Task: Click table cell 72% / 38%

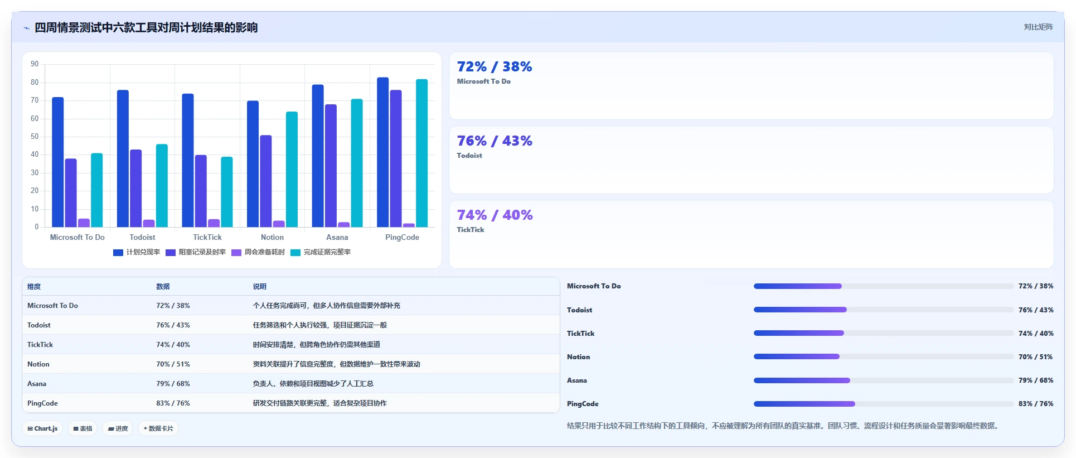Action: pos(173,306)
